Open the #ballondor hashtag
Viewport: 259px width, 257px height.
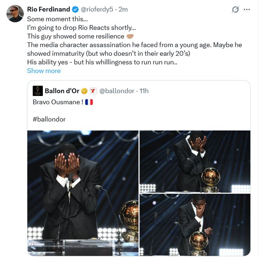coord(49,119)
